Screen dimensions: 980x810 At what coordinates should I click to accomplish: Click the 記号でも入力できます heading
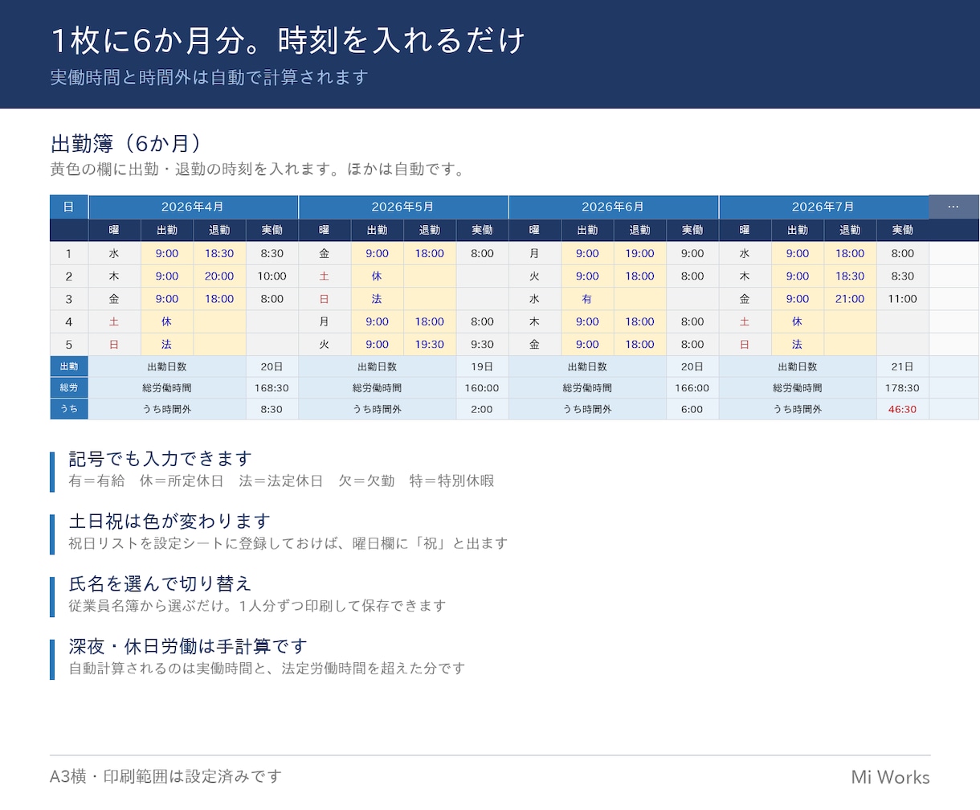tap(161, 459)
